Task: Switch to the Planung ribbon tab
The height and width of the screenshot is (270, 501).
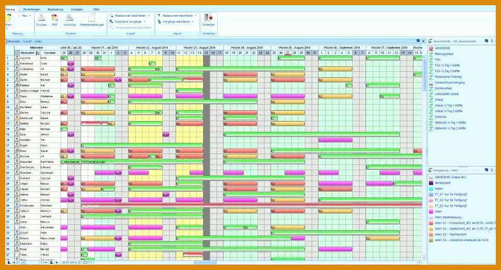Action: [x=10, y=9]
